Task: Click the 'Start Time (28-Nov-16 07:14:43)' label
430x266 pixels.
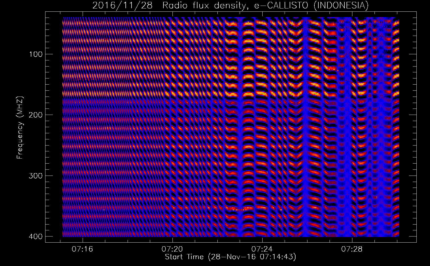Action: (x=230, y=257)
